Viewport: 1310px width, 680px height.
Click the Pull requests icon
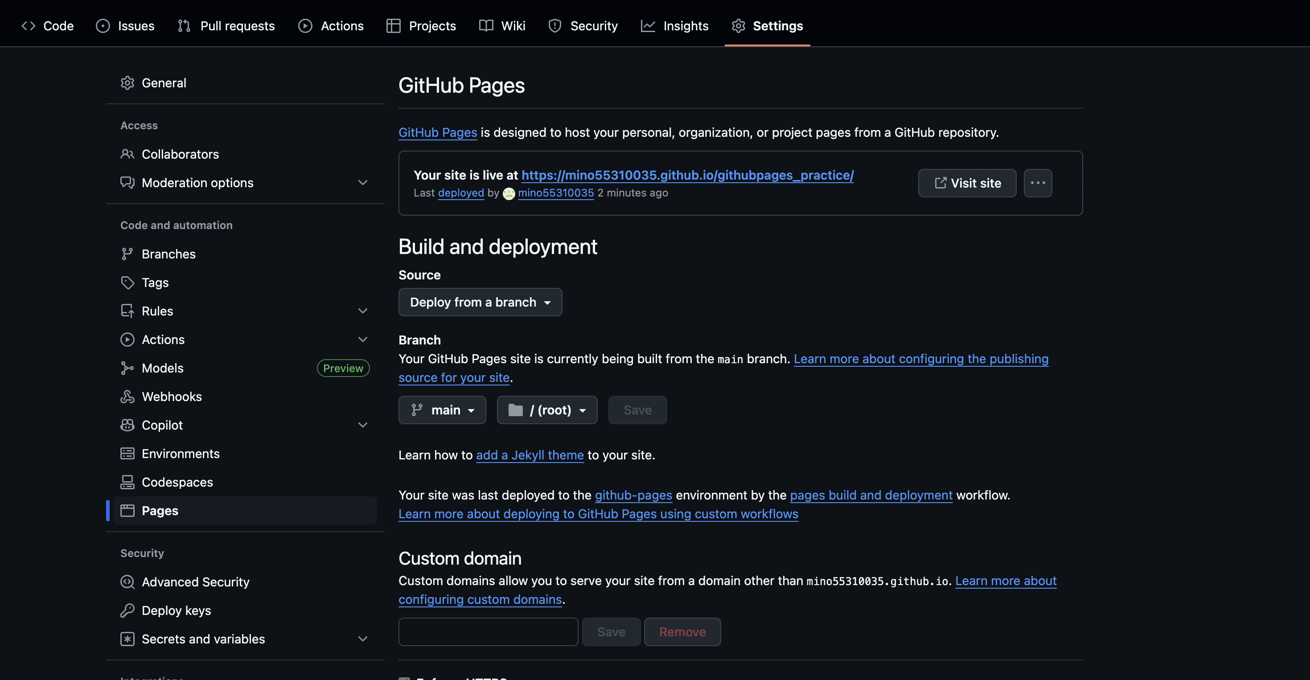(185, 25)
